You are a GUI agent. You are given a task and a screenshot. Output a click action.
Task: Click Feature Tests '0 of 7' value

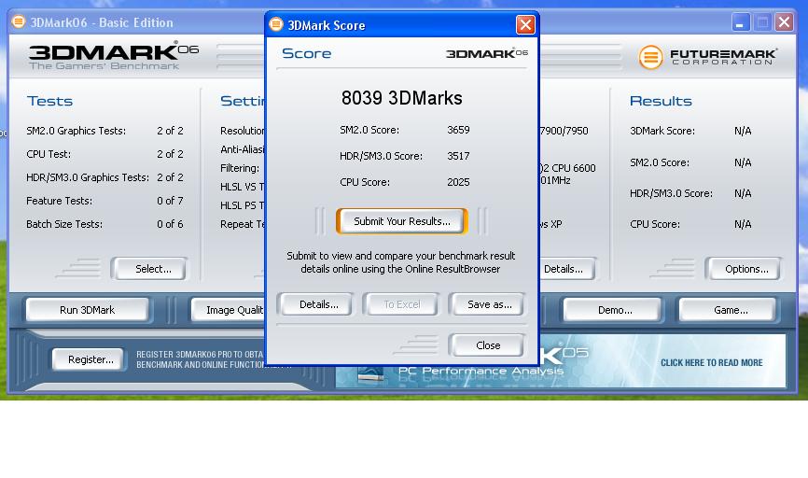(170, 201)
